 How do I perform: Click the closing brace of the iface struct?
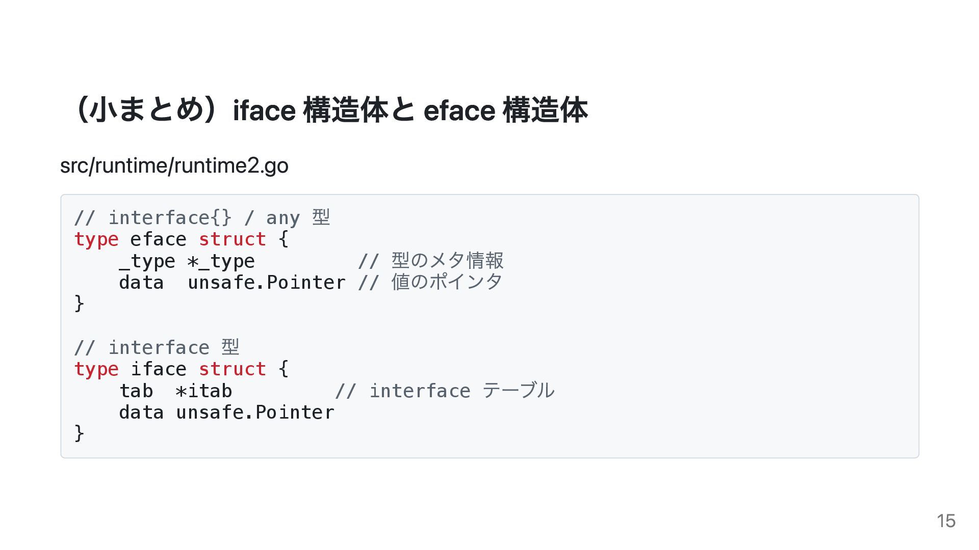tap(79, 433)
